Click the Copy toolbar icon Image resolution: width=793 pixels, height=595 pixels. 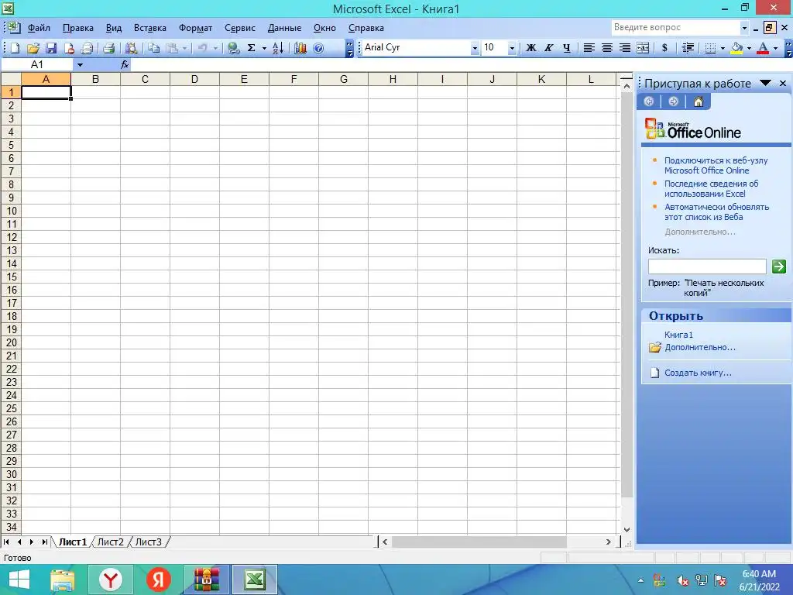point(154,48)
